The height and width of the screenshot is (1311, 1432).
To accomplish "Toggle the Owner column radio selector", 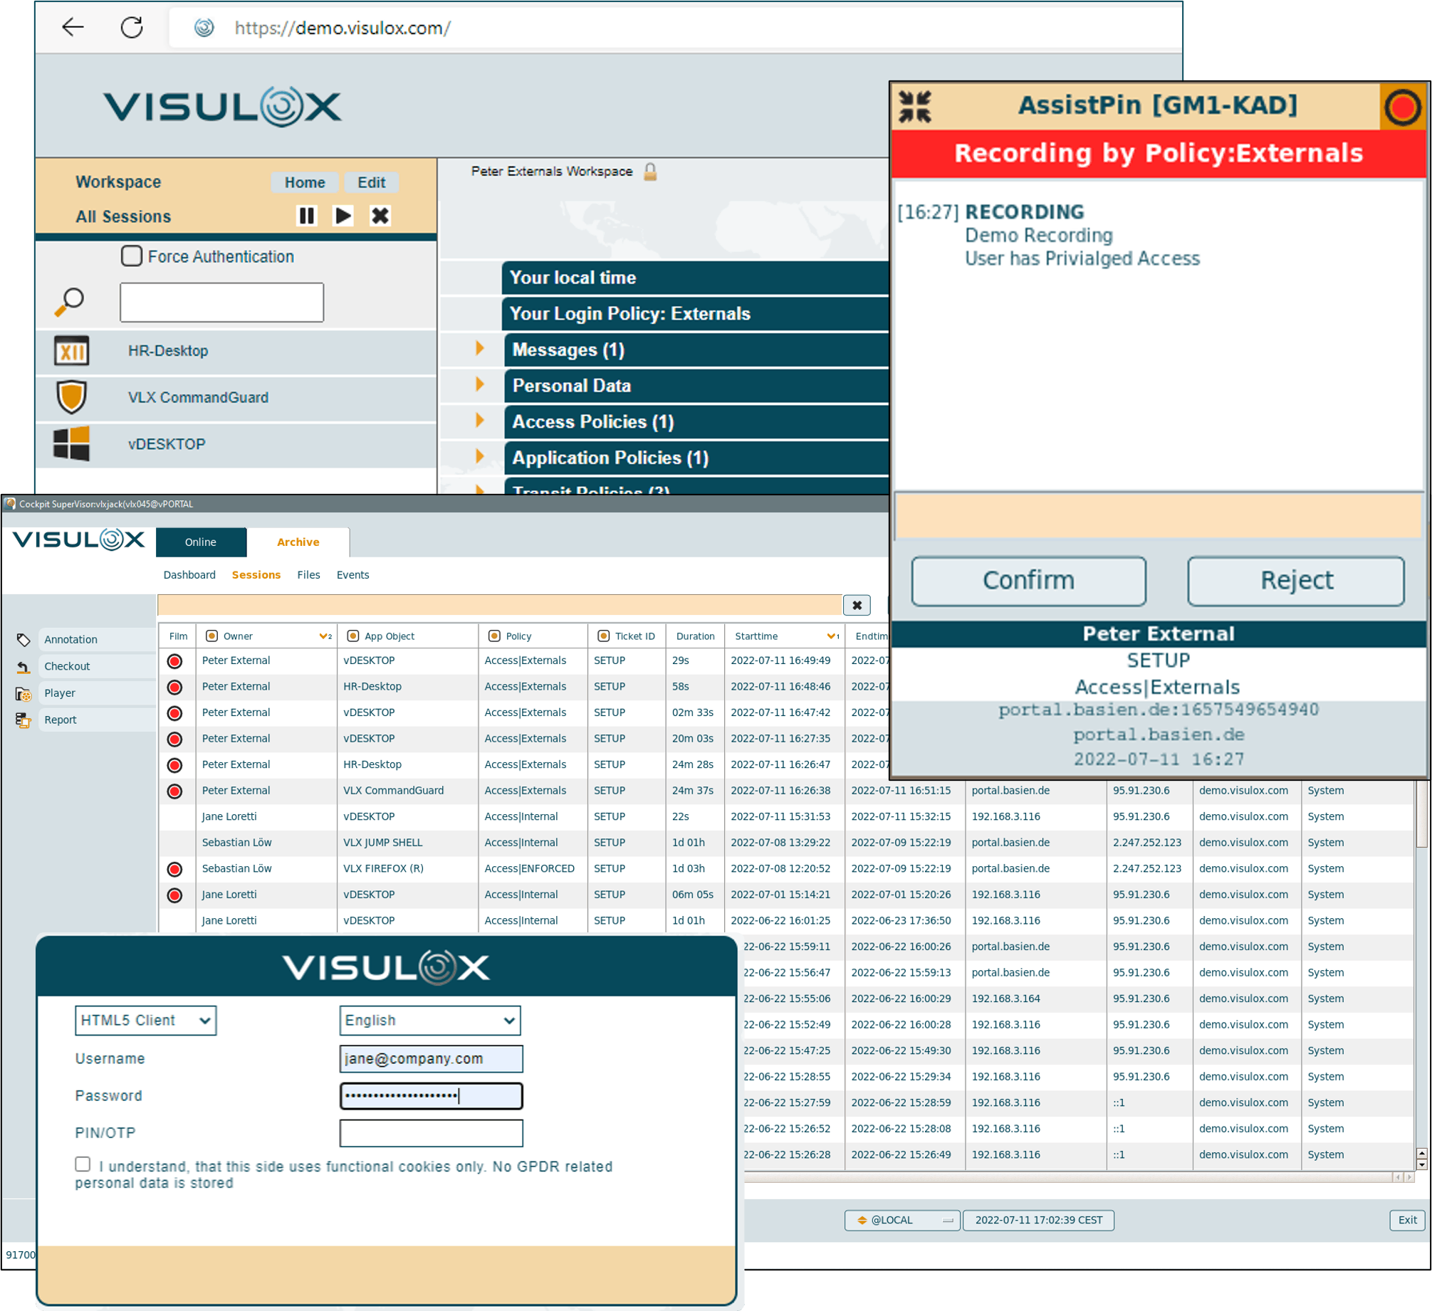I will pos(211,636).
